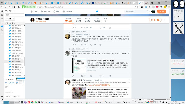
Task: Toggle side panel visibility in status bar
Action: [x=2, y=100]
